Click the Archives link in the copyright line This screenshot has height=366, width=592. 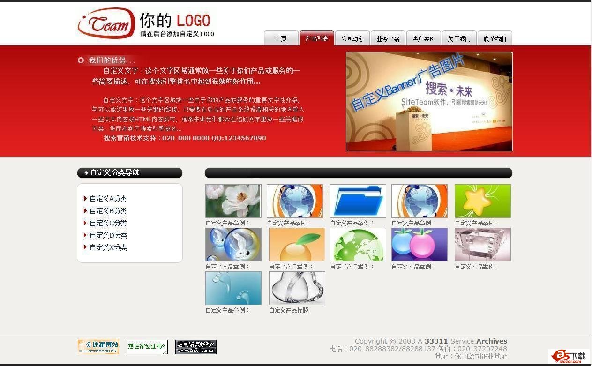(x=492, y=341)
